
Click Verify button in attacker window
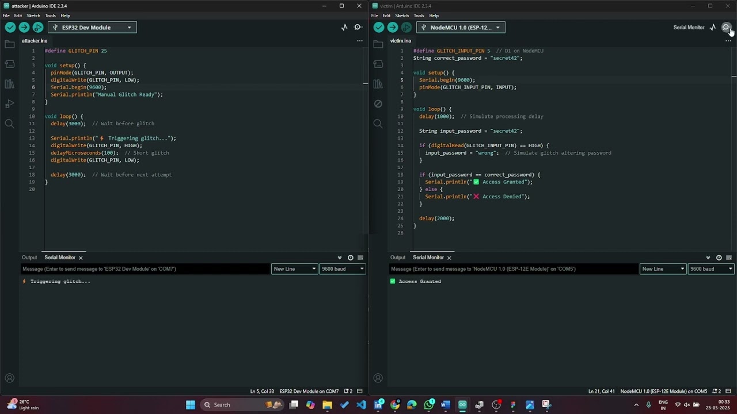click(x=10, y=27)
